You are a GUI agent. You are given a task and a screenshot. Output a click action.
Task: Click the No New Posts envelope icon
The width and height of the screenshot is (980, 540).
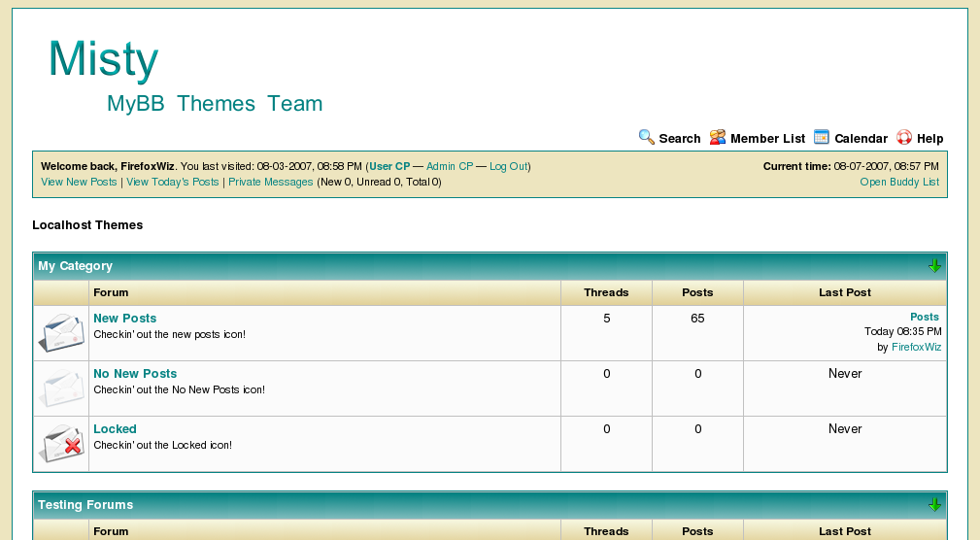[x=60, y=388]
